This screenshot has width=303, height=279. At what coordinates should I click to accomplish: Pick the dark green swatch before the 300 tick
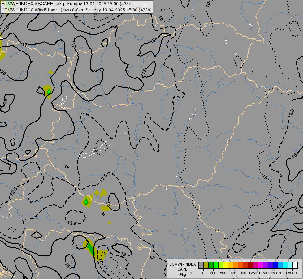211,265
